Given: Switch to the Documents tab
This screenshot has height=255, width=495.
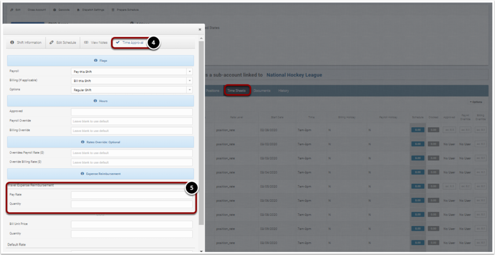Looking at the screenshot, I should tap(262, 91).
